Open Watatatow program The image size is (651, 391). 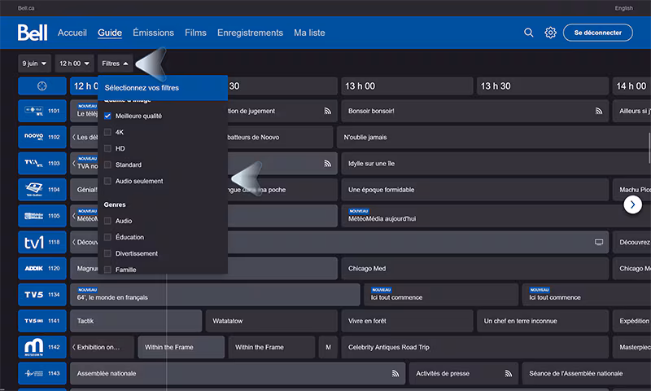pyautogui.click(x=272, y=321)
